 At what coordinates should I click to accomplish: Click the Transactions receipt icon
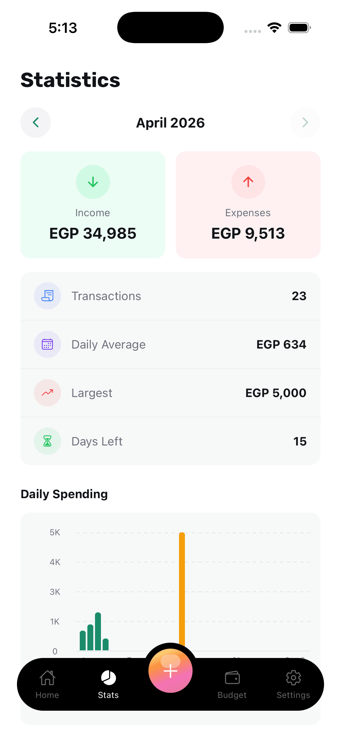pos(48,296)
